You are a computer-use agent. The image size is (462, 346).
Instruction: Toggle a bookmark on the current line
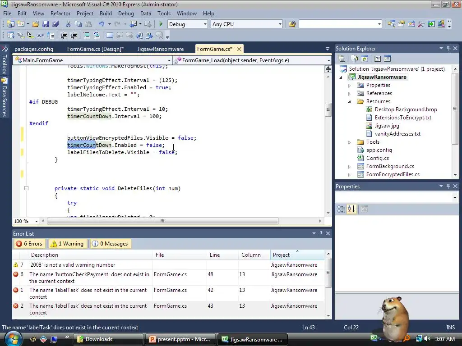pos(109,36)
